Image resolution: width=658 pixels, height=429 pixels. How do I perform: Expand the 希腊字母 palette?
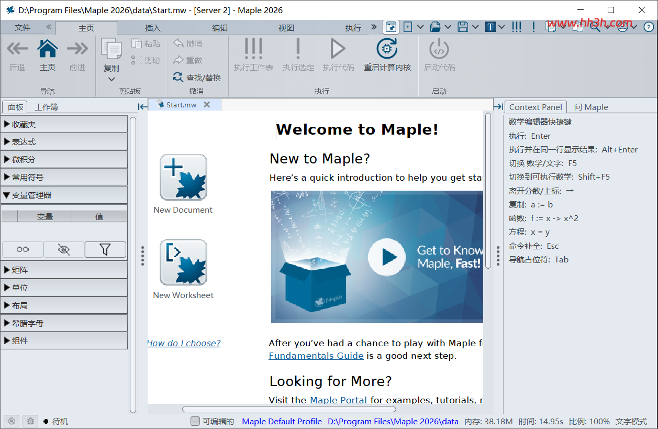[64, 323]
